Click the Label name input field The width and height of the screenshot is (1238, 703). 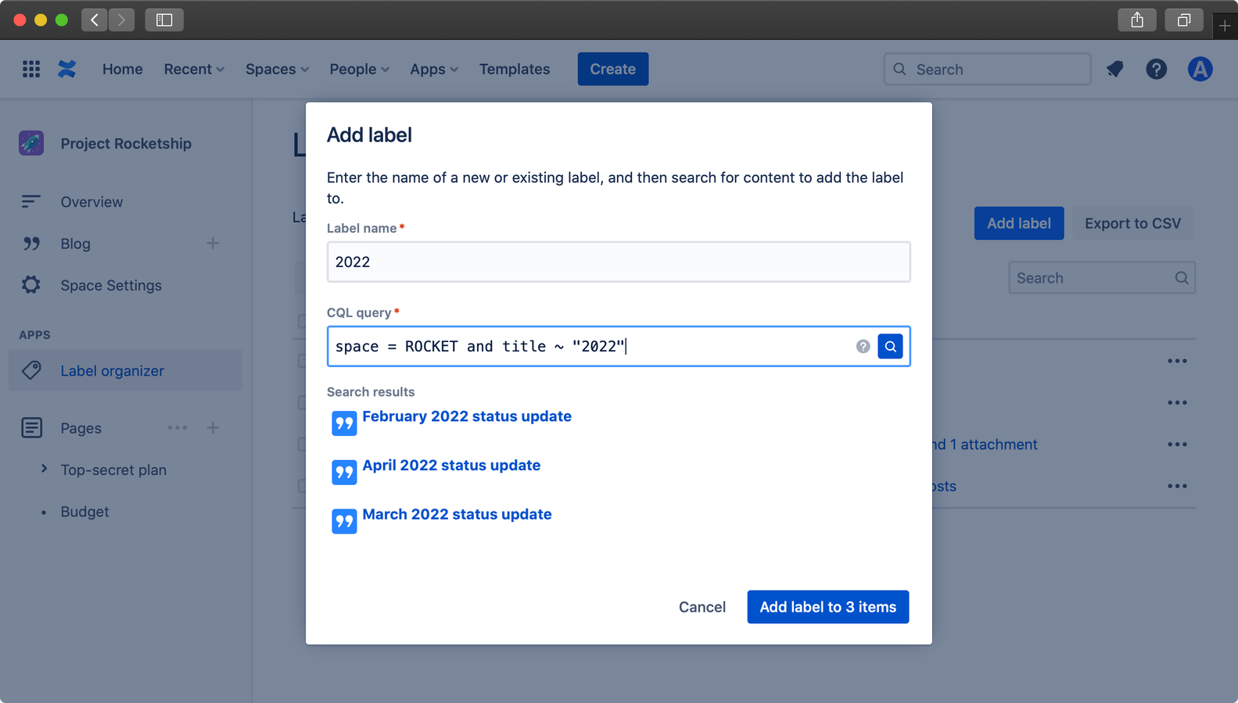[619, 262]
